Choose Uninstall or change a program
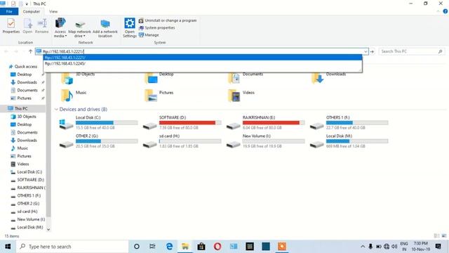The width and height of the screenshot is (449, 253). tap(168, 20)
